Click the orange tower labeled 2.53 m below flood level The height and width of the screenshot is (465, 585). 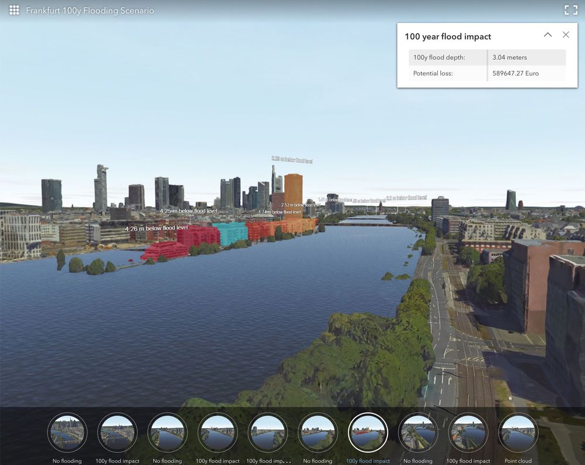pyautogui.click(x=295, y=191)
